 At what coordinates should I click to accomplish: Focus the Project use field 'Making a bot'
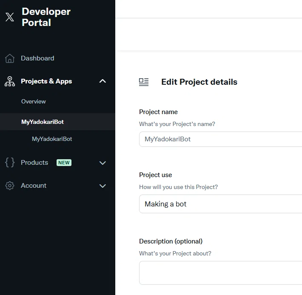pyautogui.click(x=220, y=204)
